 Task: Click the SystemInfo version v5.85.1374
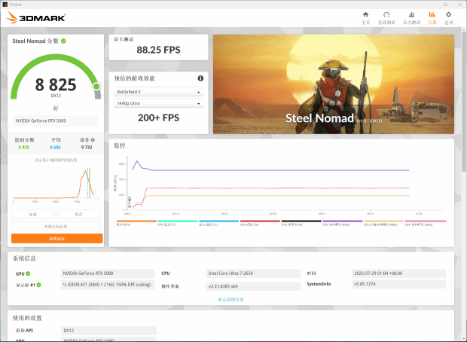pos(398,284)
